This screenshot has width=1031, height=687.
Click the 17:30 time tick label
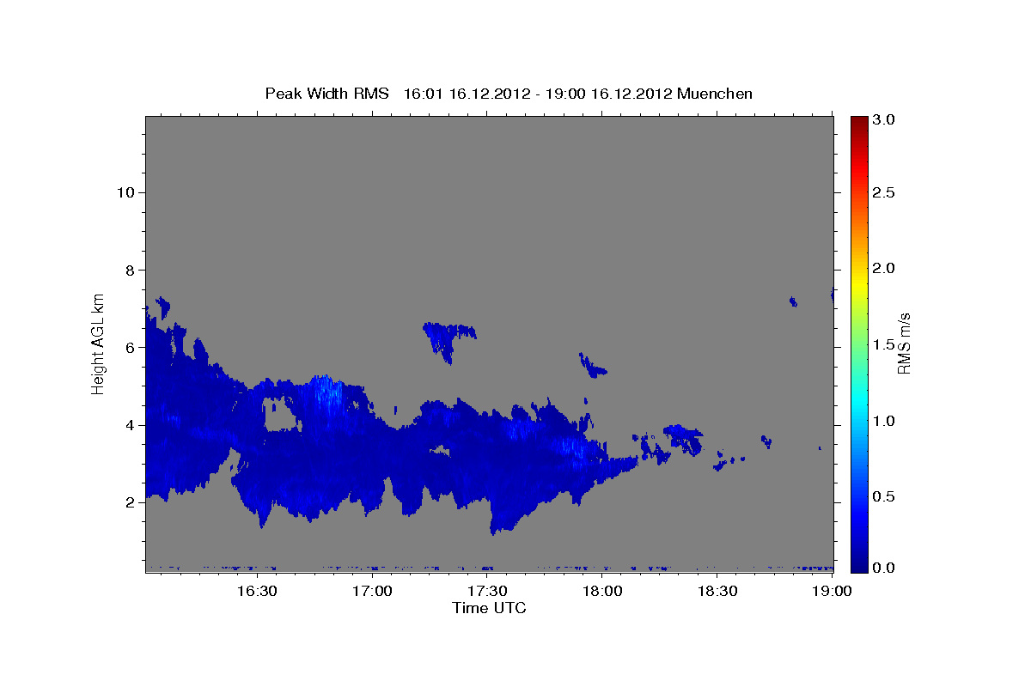[x=488, y=591]
